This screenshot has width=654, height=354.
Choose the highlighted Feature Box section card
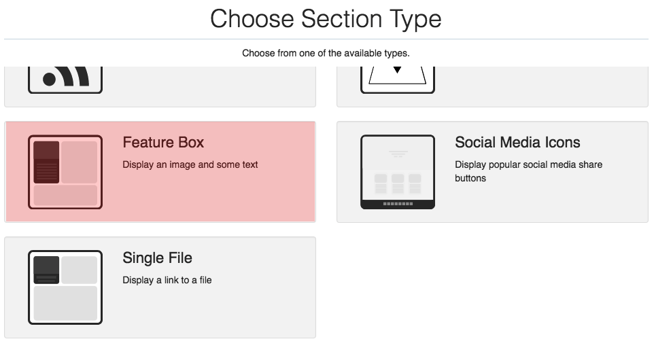coord(204,197)
